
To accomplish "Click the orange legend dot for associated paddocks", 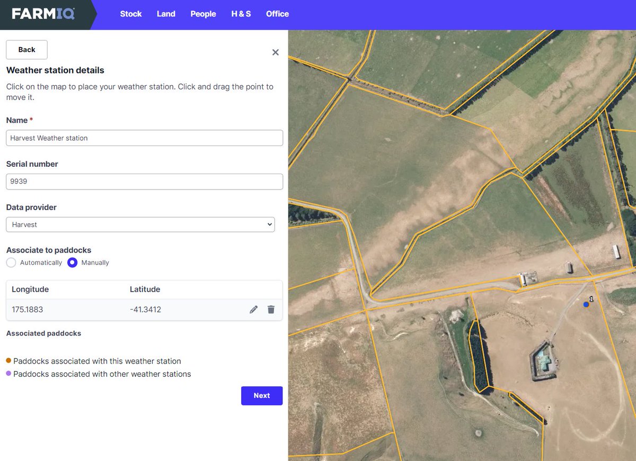I will pos(7,361).
